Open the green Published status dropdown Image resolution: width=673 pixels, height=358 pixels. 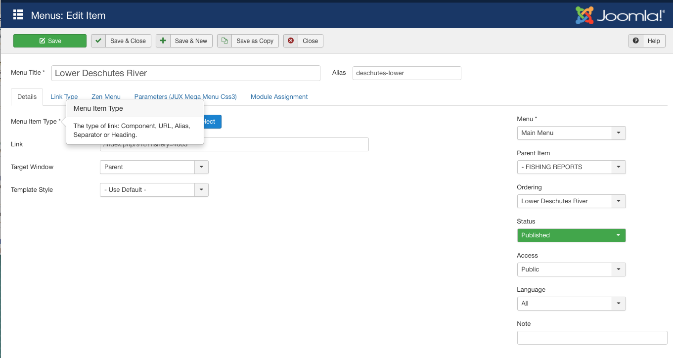pyautogui.click(x=572, y=235)
